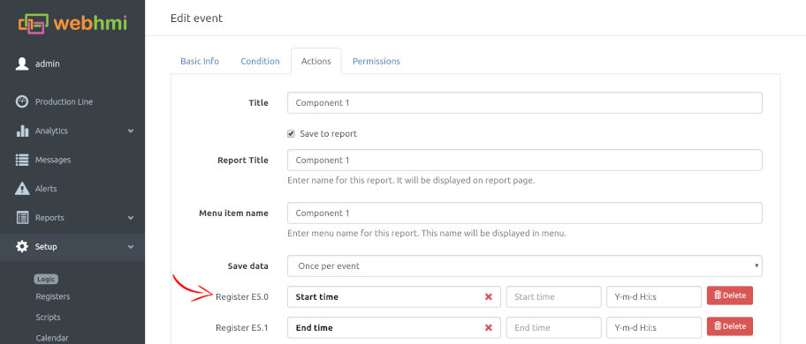
Task: Switch to the Basic Info tab
Action: click(x=200, y=61)
